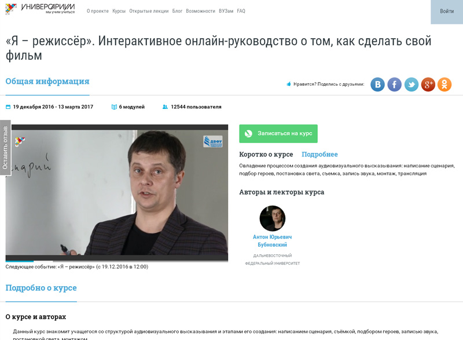The height and width of the screenshot is (340, 463).
Task: Click the modules book icon
Action: 114,107
